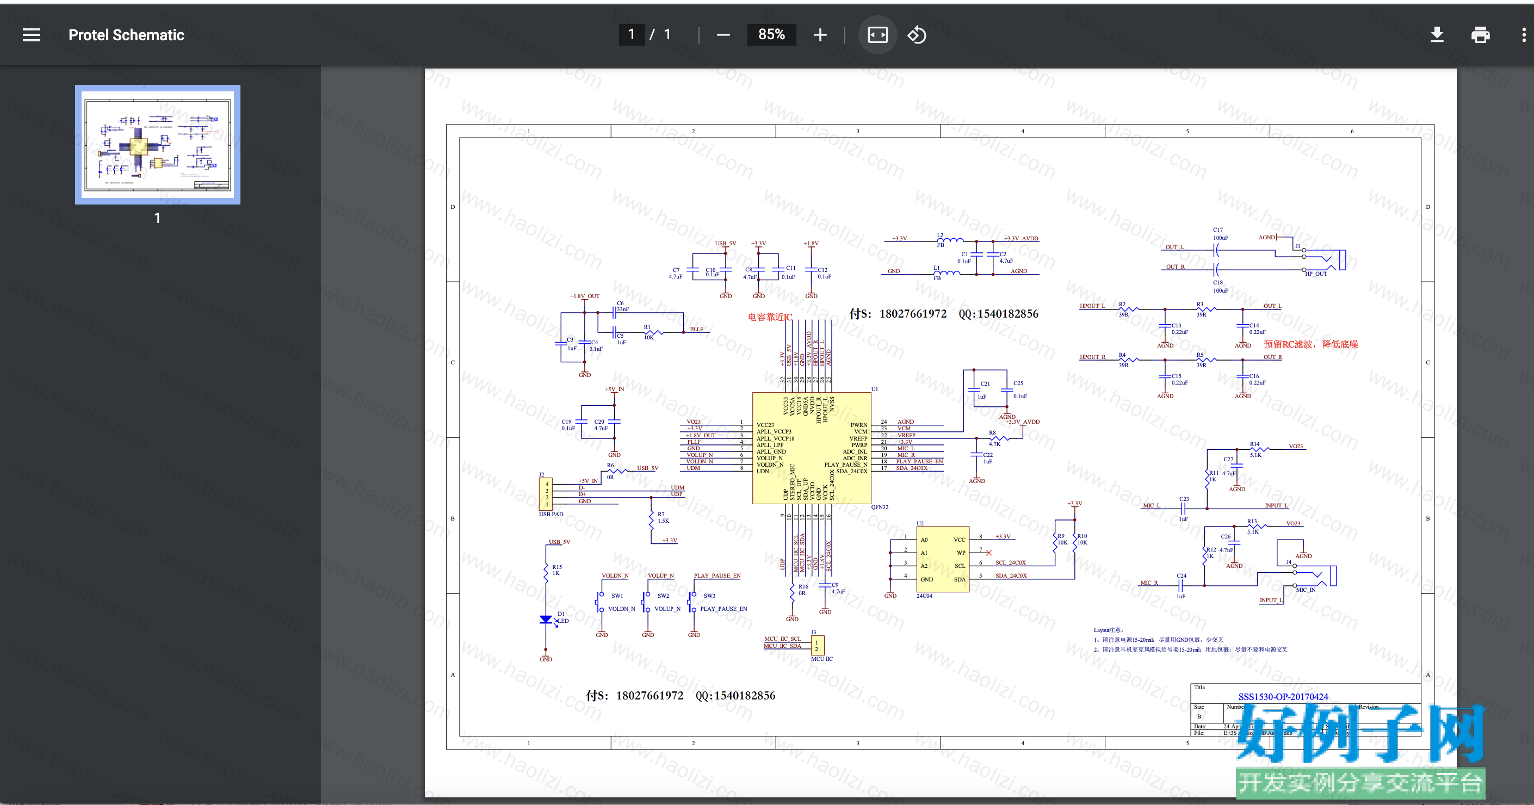Click the fit-to-page icon
This screenshot has width=1534, height=805.
click(878, 35)
